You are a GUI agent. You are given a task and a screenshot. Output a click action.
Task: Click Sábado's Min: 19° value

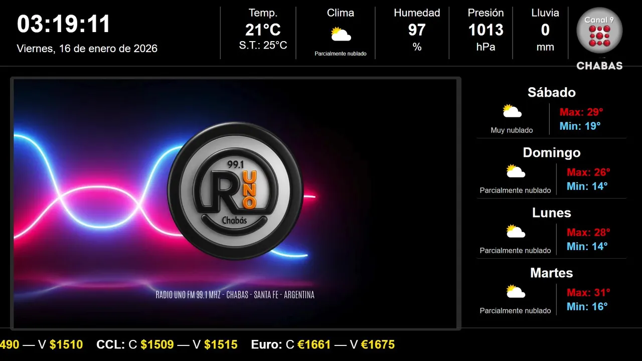click(580, 126)
